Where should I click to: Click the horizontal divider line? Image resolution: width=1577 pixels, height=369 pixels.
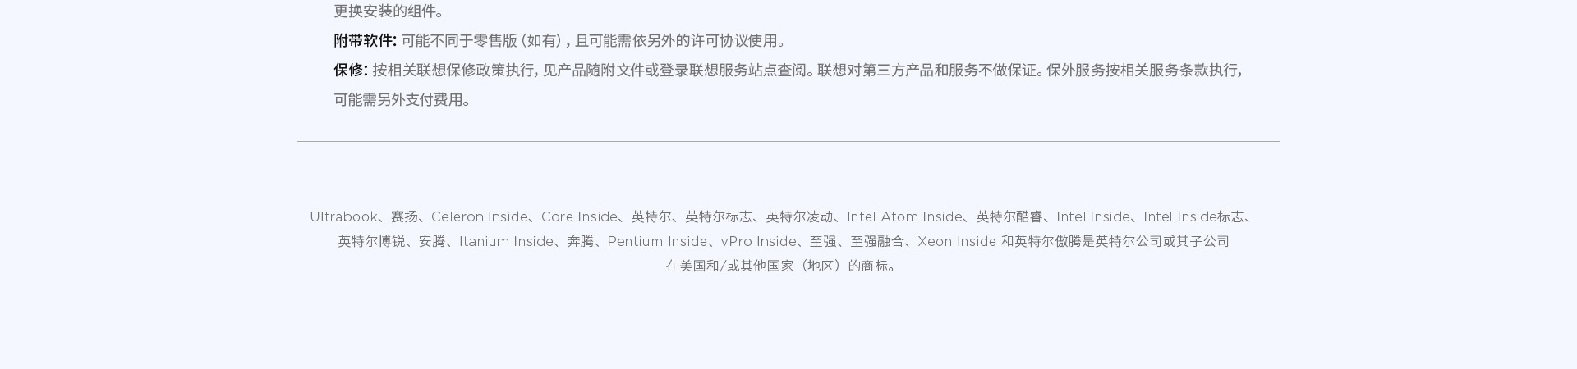tap(788, 142)
